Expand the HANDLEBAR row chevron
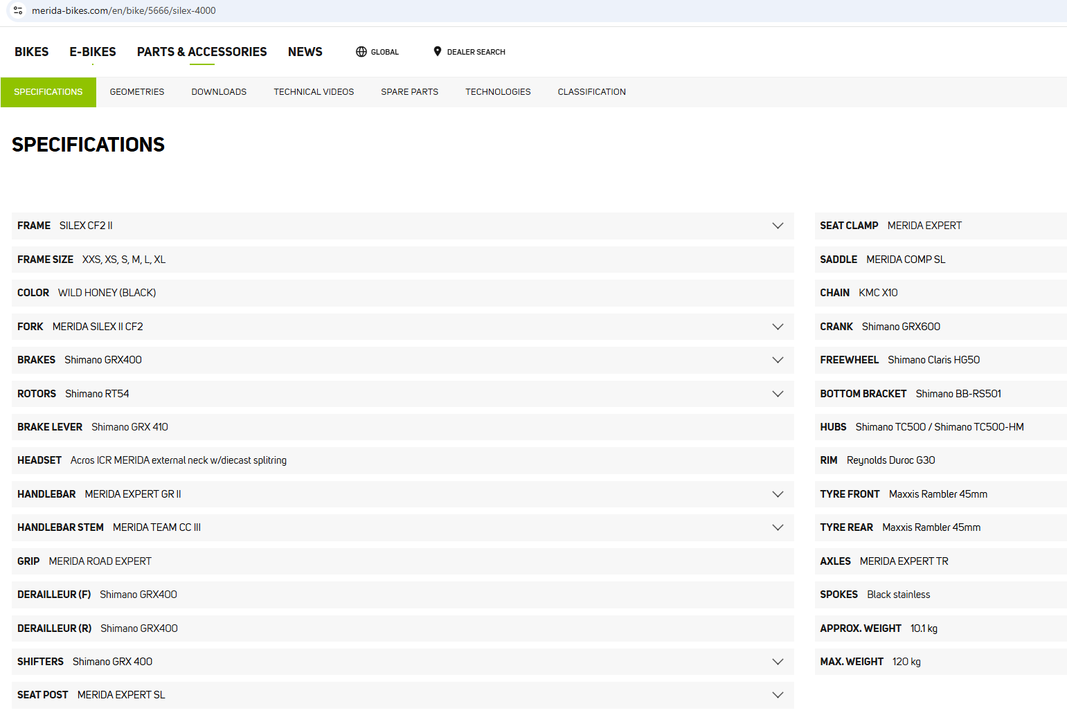 click(778, 494)
